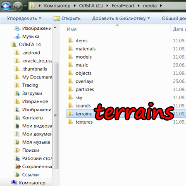Select ОЛЬГА (C:) breadcrumb segment
This screenshot has width=186, height=186.
pyautogui.click(x=91, y=6)
